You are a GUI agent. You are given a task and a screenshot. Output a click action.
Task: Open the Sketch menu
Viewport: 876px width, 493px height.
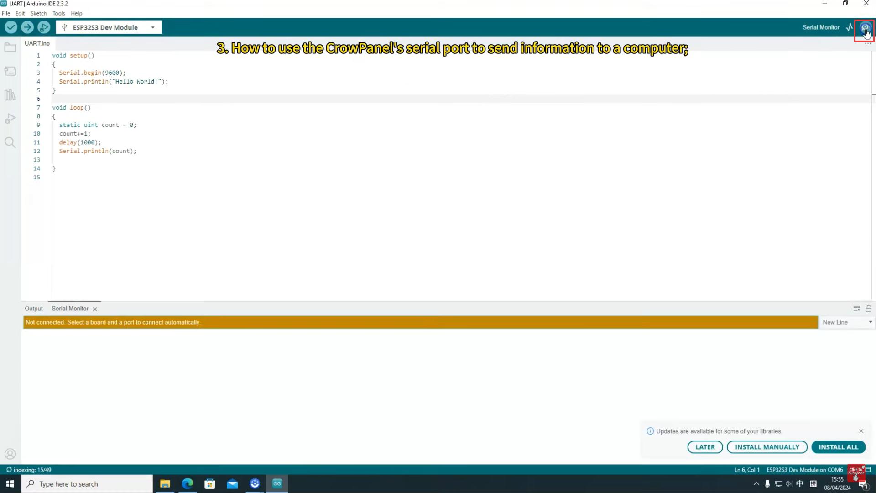point(38,13)
